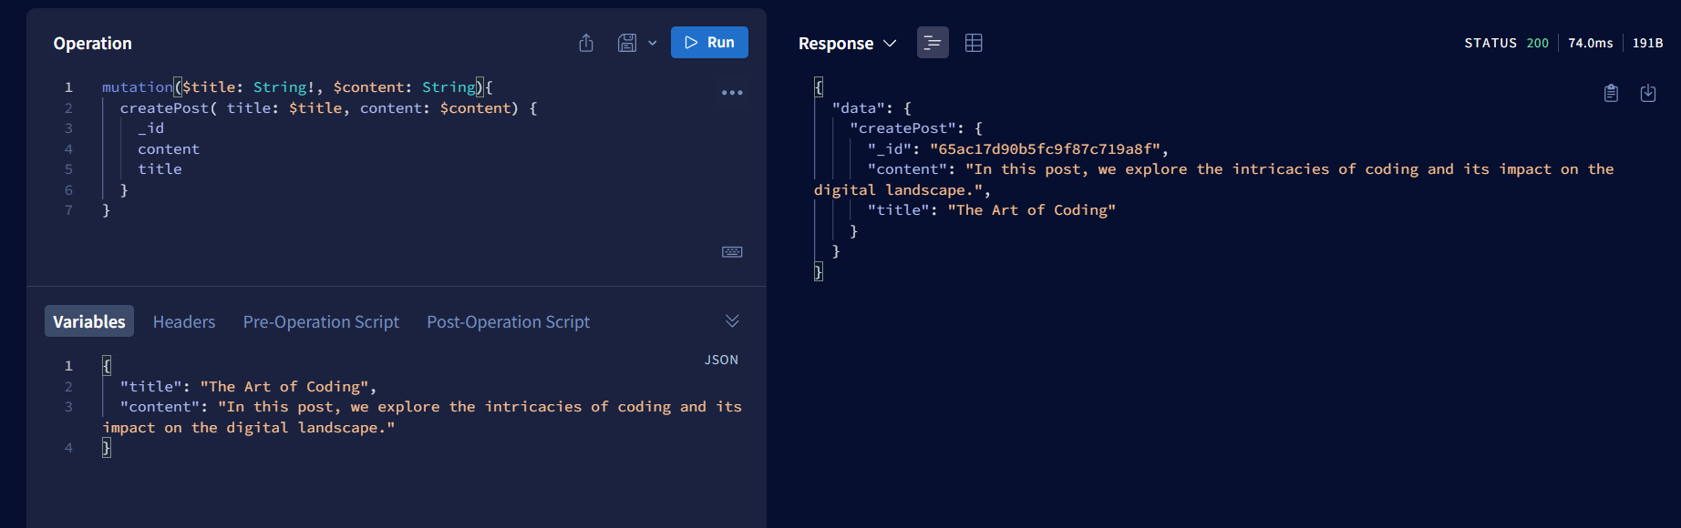Viewport: 1681px width, 528px height.
Task: Click the _id field in operation editor
Action: coord(151,128)
